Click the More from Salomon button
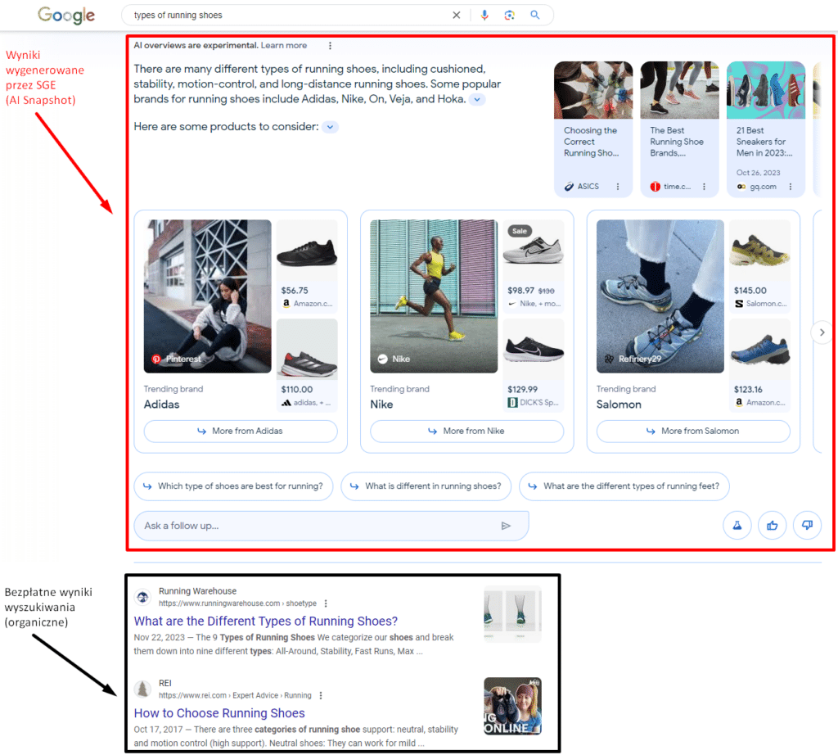Image resolution: width=838 pixels, height=755 pixels. click(692, 432)
